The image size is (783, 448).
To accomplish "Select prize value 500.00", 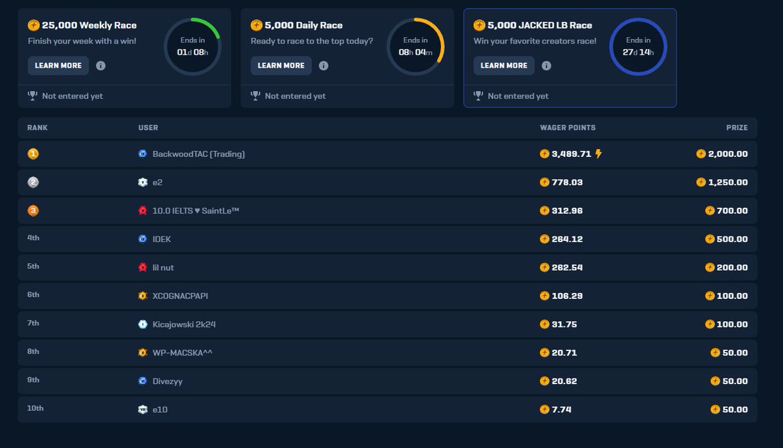I will (733, 239).
